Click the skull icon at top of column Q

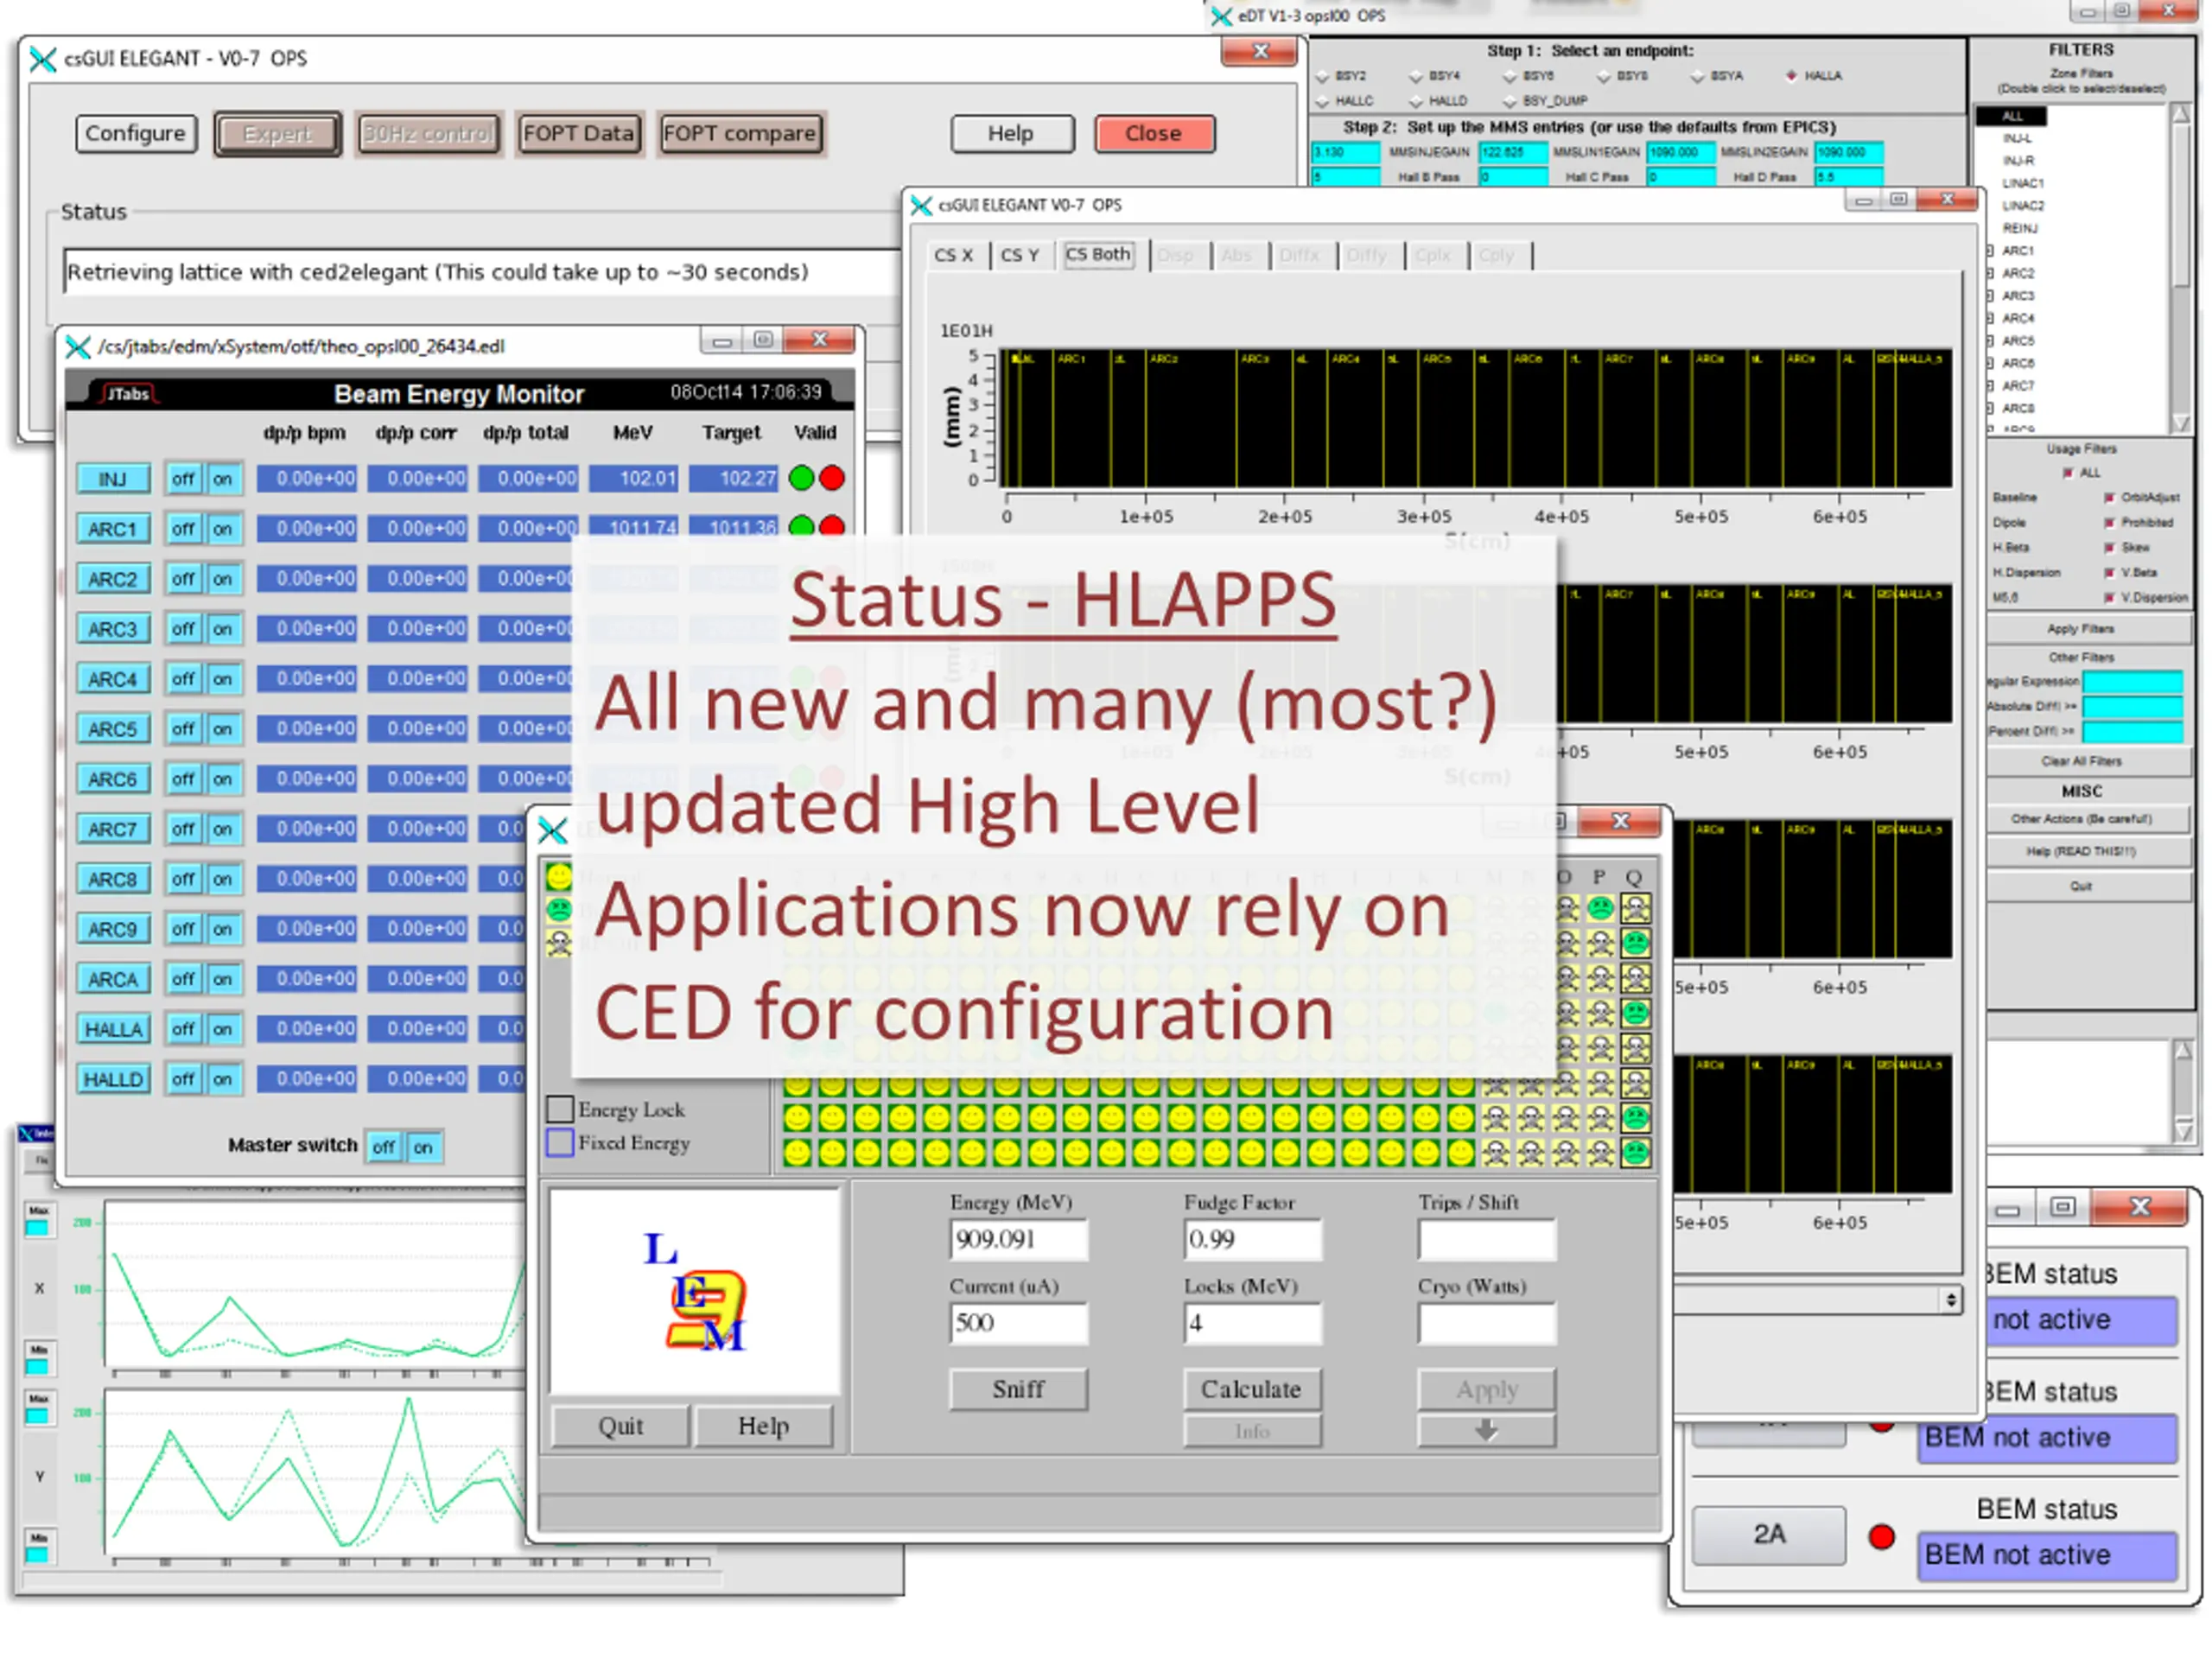tap(1636, 909)
